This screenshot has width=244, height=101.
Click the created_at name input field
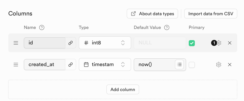44,65
